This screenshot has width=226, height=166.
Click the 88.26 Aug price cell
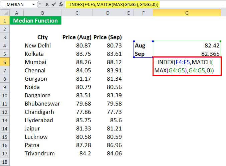[x=77, y=62]
